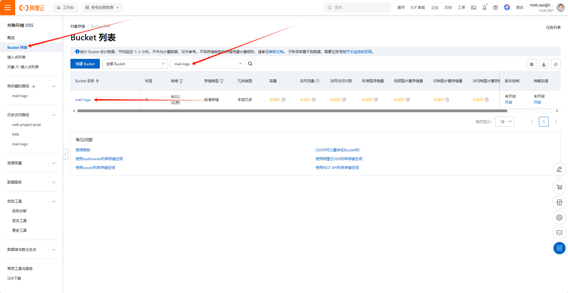
Task: Click the download bucket list icon
Action: click(x=543, y=64)
